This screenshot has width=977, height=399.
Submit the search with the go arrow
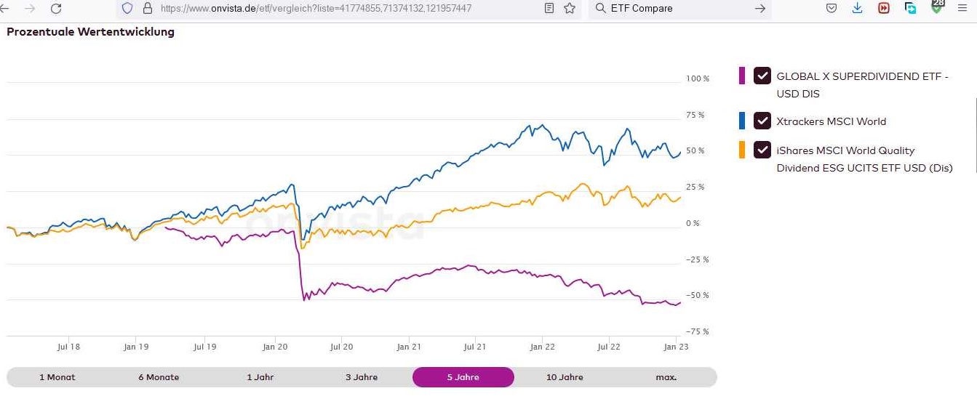pyautogui.click(x=760, y=9)
